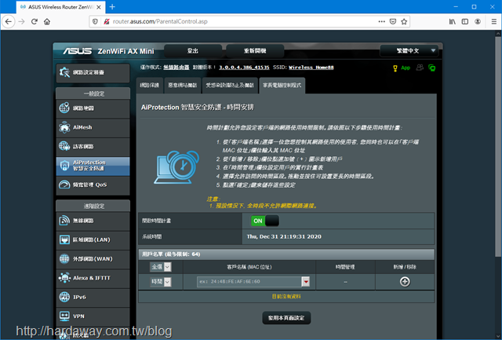Open the operation mode wireless router link
The height and width of the screenshot is (340, 502).
coord(176,68)
